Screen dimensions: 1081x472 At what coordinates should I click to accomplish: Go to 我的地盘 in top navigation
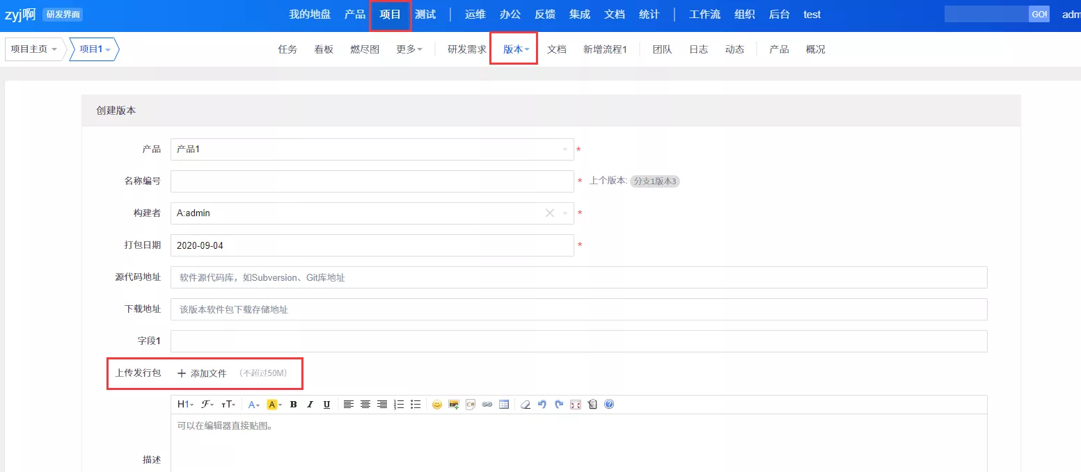pyautogui.click(x=310, y=15)
